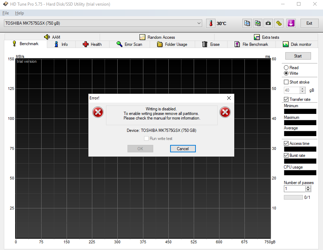Switch to the Disk monitor tab
323x250 pixels.
(x=297, y=44)
